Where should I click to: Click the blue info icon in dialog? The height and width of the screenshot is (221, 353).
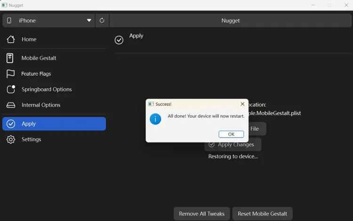click(155, 119)
